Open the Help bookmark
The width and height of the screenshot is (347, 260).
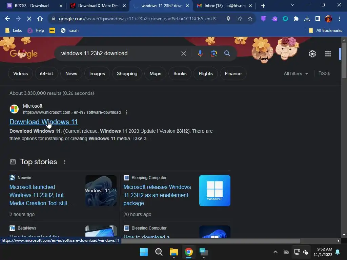pyautogui.click(x=36, y=30)
